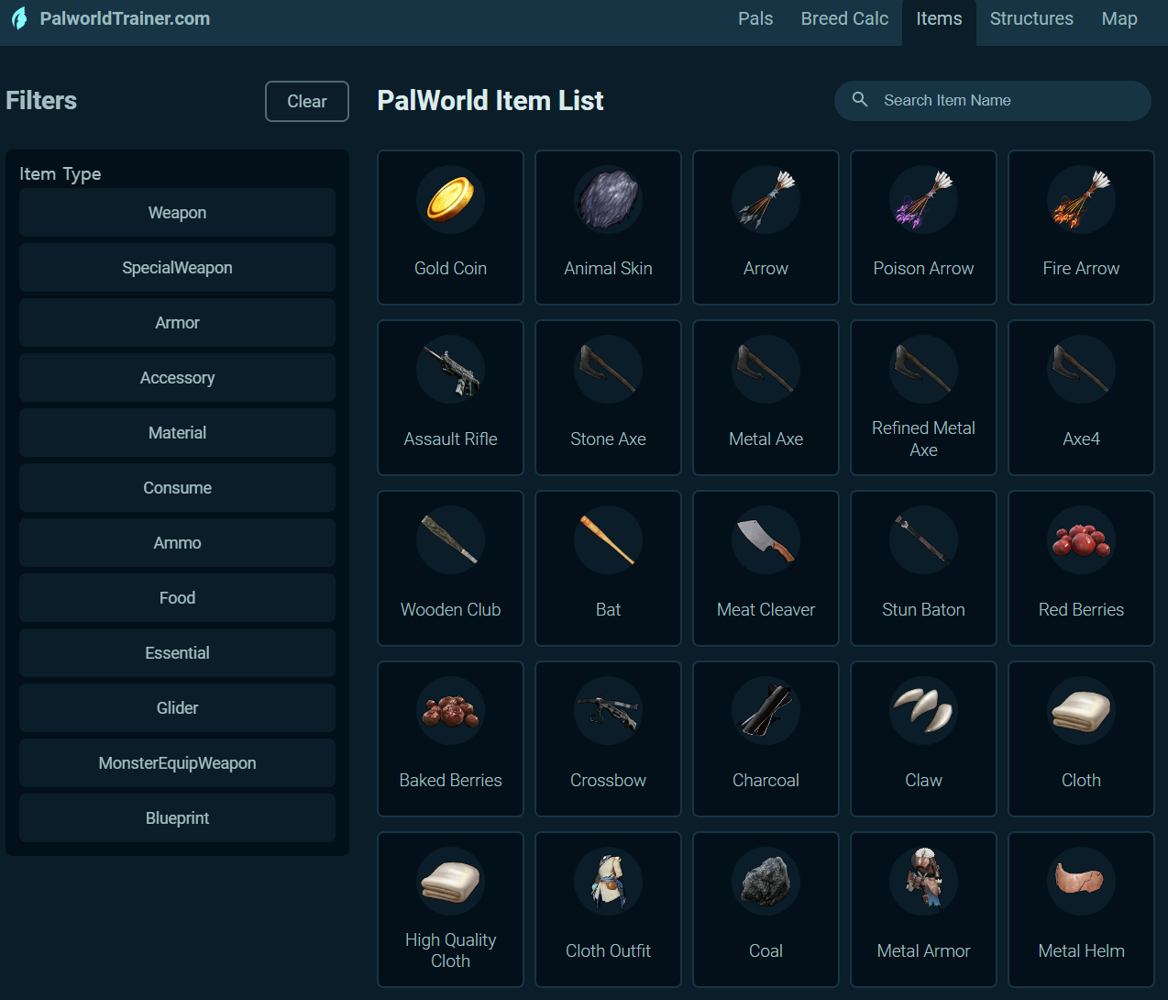Click the Poison Arrow icon
This screenshot has height=1000, width=1168.
click(923, 199)
